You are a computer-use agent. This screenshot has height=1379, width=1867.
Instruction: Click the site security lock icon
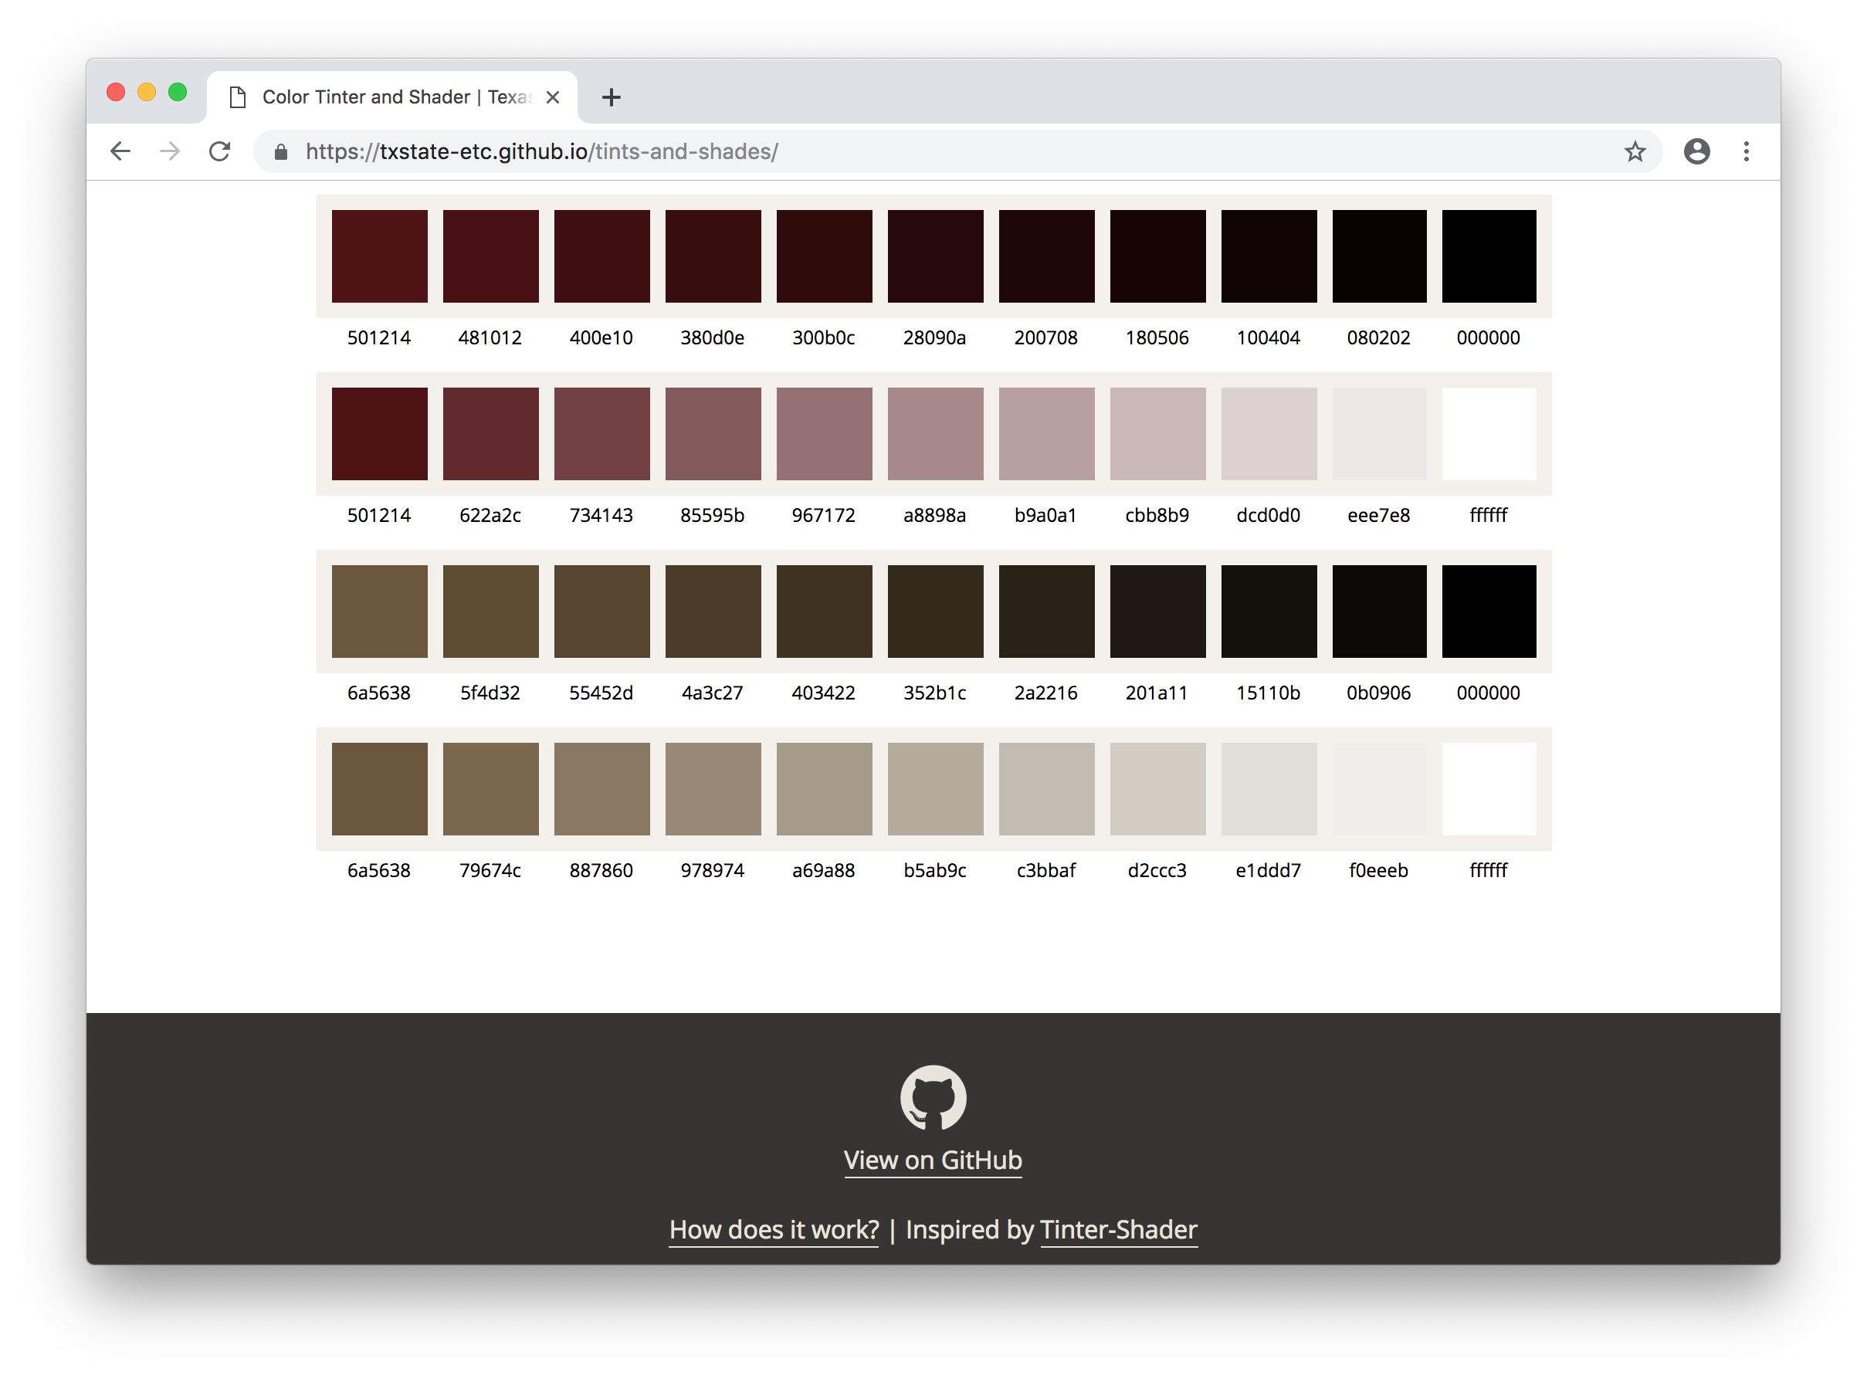(280, 151)
